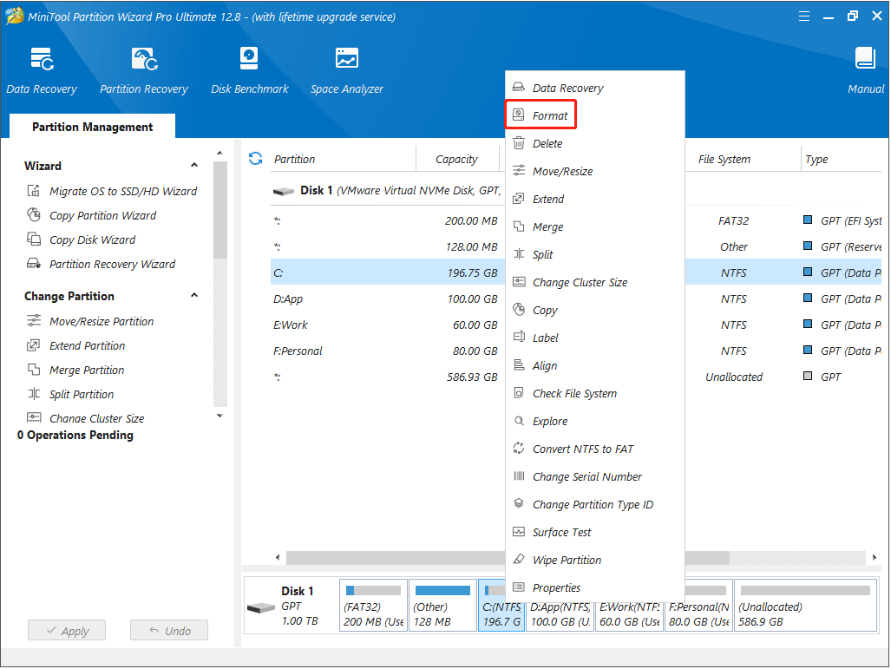The height and width of the screenshot is (669, 891).
Task: Click the Split icon in context menu
Action: coord(519,254)
